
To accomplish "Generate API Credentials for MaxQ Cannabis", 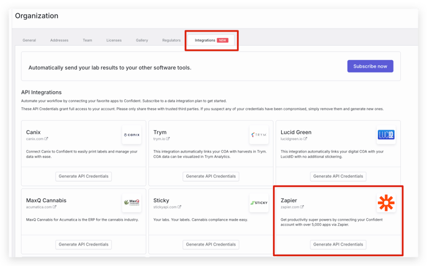I will click(83, 244).
